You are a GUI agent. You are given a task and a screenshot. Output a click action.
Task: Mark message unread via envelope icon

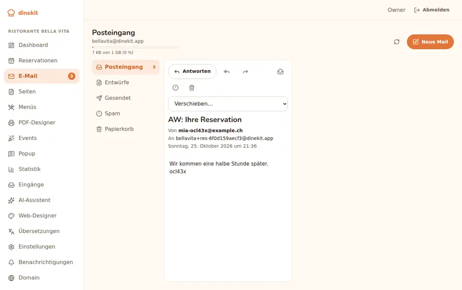pyautogui.click(x=280, y=72)
